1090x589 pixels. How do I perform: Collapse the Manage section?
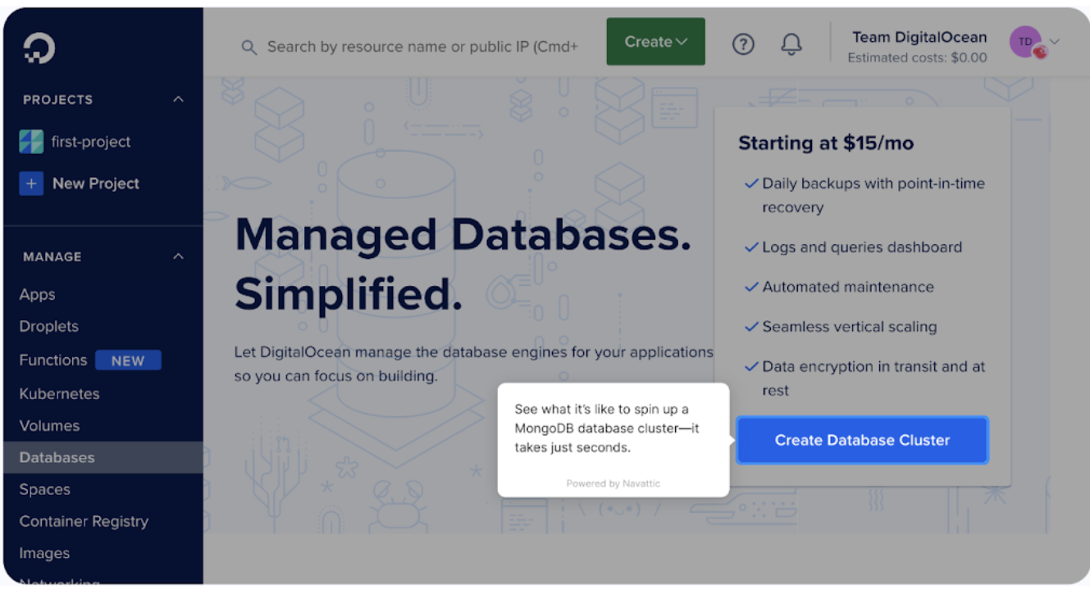[178, 256]
